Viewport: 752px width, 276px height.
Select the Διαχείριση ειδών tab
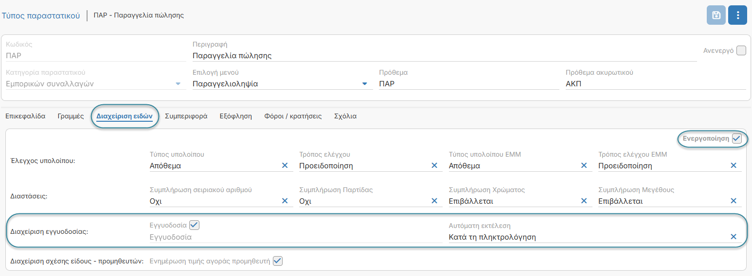125,116
